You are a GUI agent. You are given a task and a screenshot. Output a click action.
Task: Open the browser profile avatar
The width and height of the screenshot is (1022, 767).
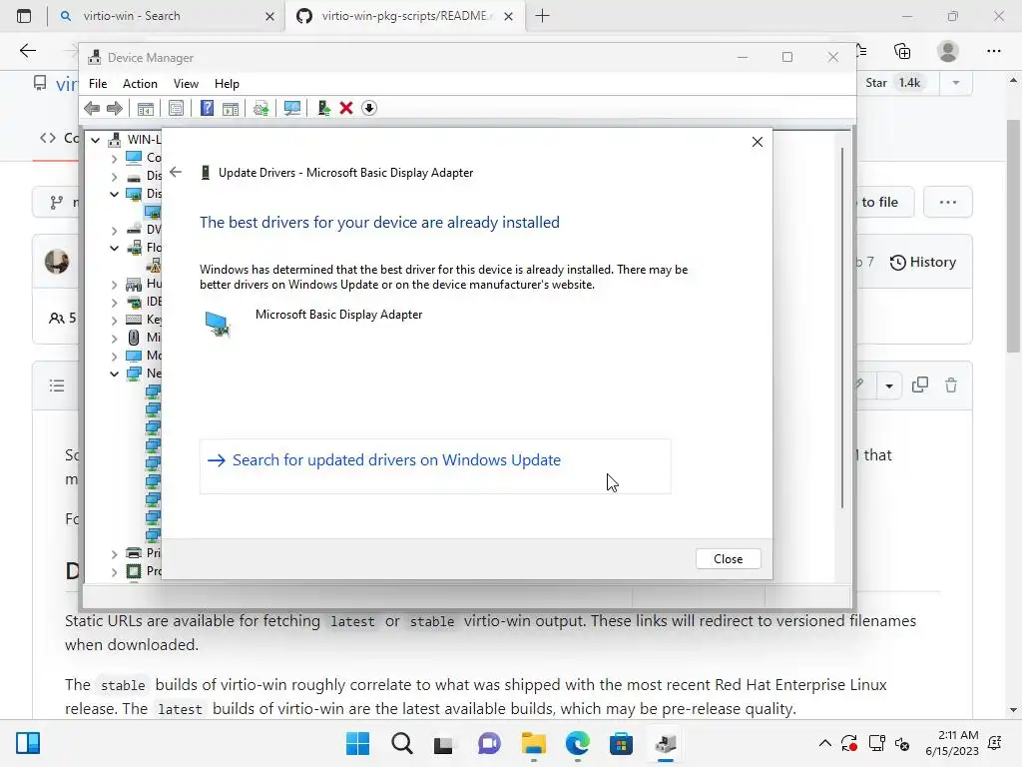tap(948, 51)
